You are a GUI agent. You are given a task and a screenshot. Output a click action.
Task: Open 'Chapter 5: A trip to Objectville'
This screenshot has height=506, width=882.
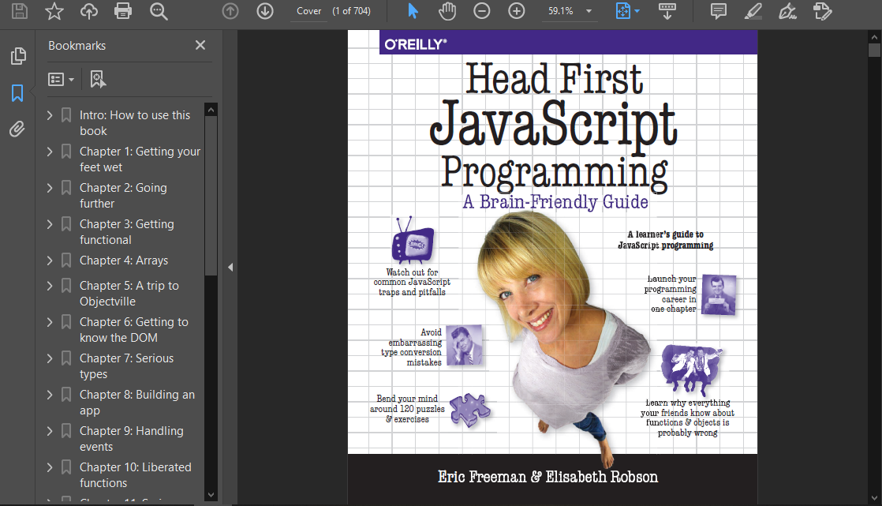(129, 293)
